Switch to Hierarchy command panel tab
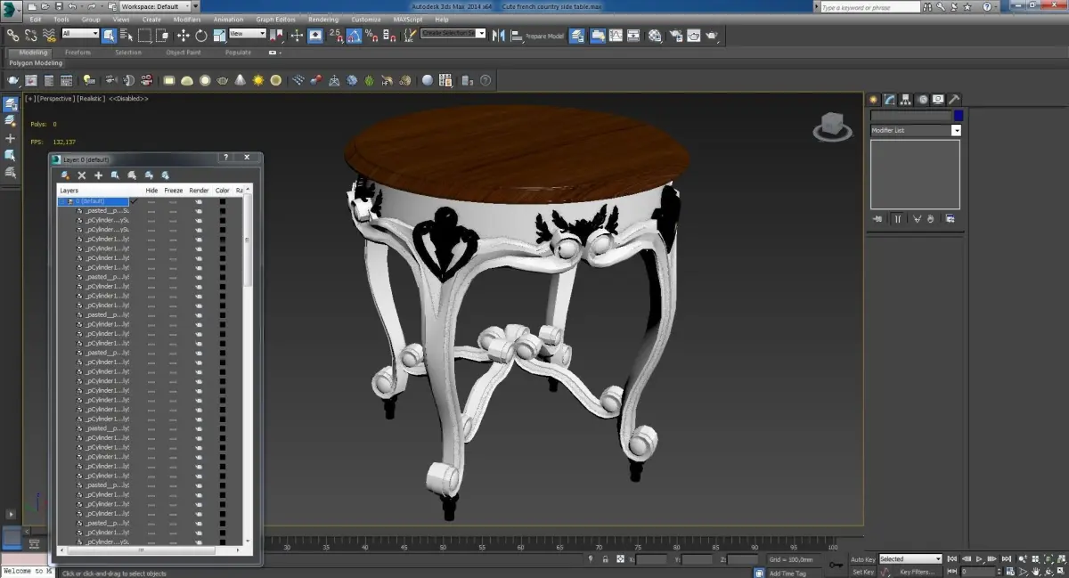The image size is (1069, 578). [904, 100]
